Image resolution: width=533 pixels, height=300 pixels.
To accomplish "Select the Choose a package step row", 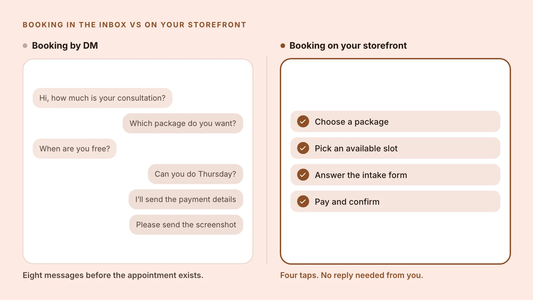I will click(x=395, y=121).
